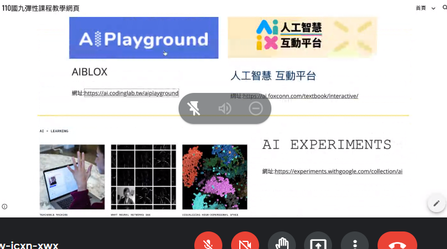The image size is (447, 249).
Task: Expand the 首頁 dropdown chevron
Action: tap(434, 8)
